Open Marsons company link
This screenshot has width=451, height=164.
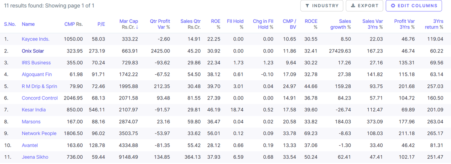[x=31, y=122]
